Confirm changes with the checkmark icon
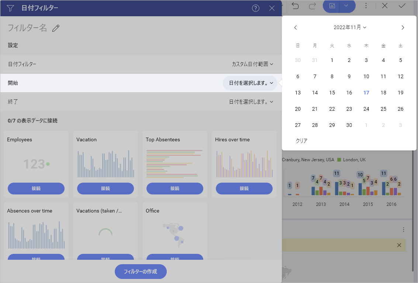 tap(402, 6)
